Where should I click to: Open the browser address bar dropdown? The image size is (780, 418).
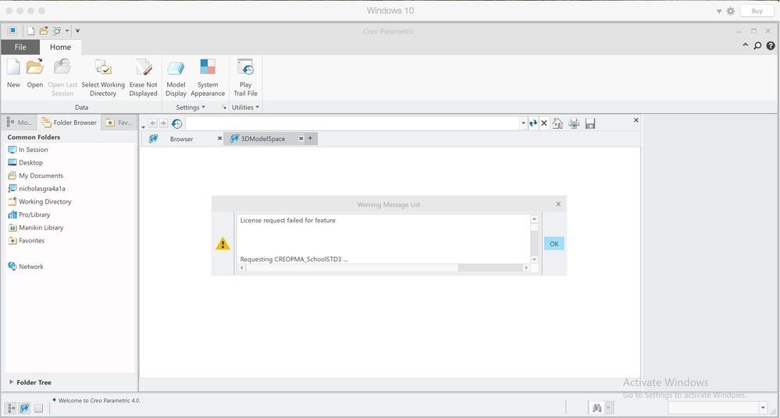tap(523, 123)
